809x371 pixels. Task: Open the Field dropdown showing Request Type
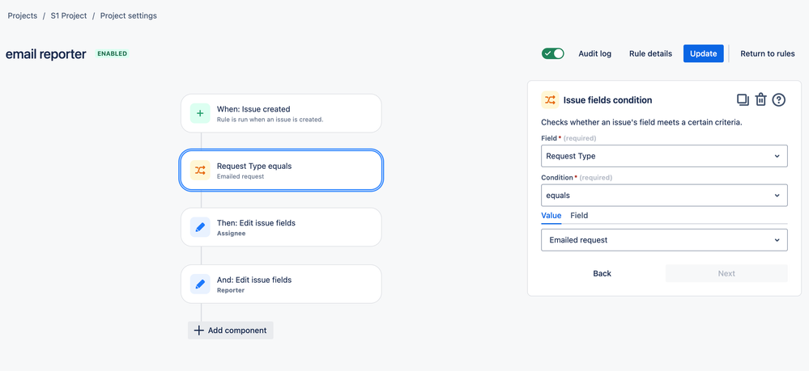click(x=664, y=156)
